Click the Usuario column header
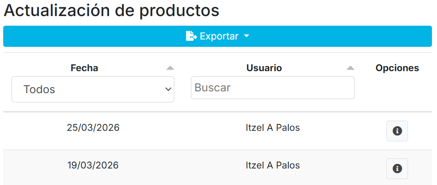Image resolution: width=437 pixels, height=185 pixels. click(x=264, y=68)
